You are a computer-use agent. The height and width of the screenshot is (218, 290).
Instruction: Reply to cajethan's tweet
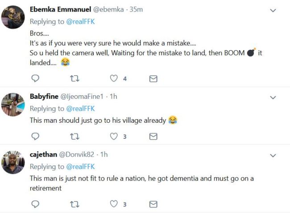[x=35, y=204]
